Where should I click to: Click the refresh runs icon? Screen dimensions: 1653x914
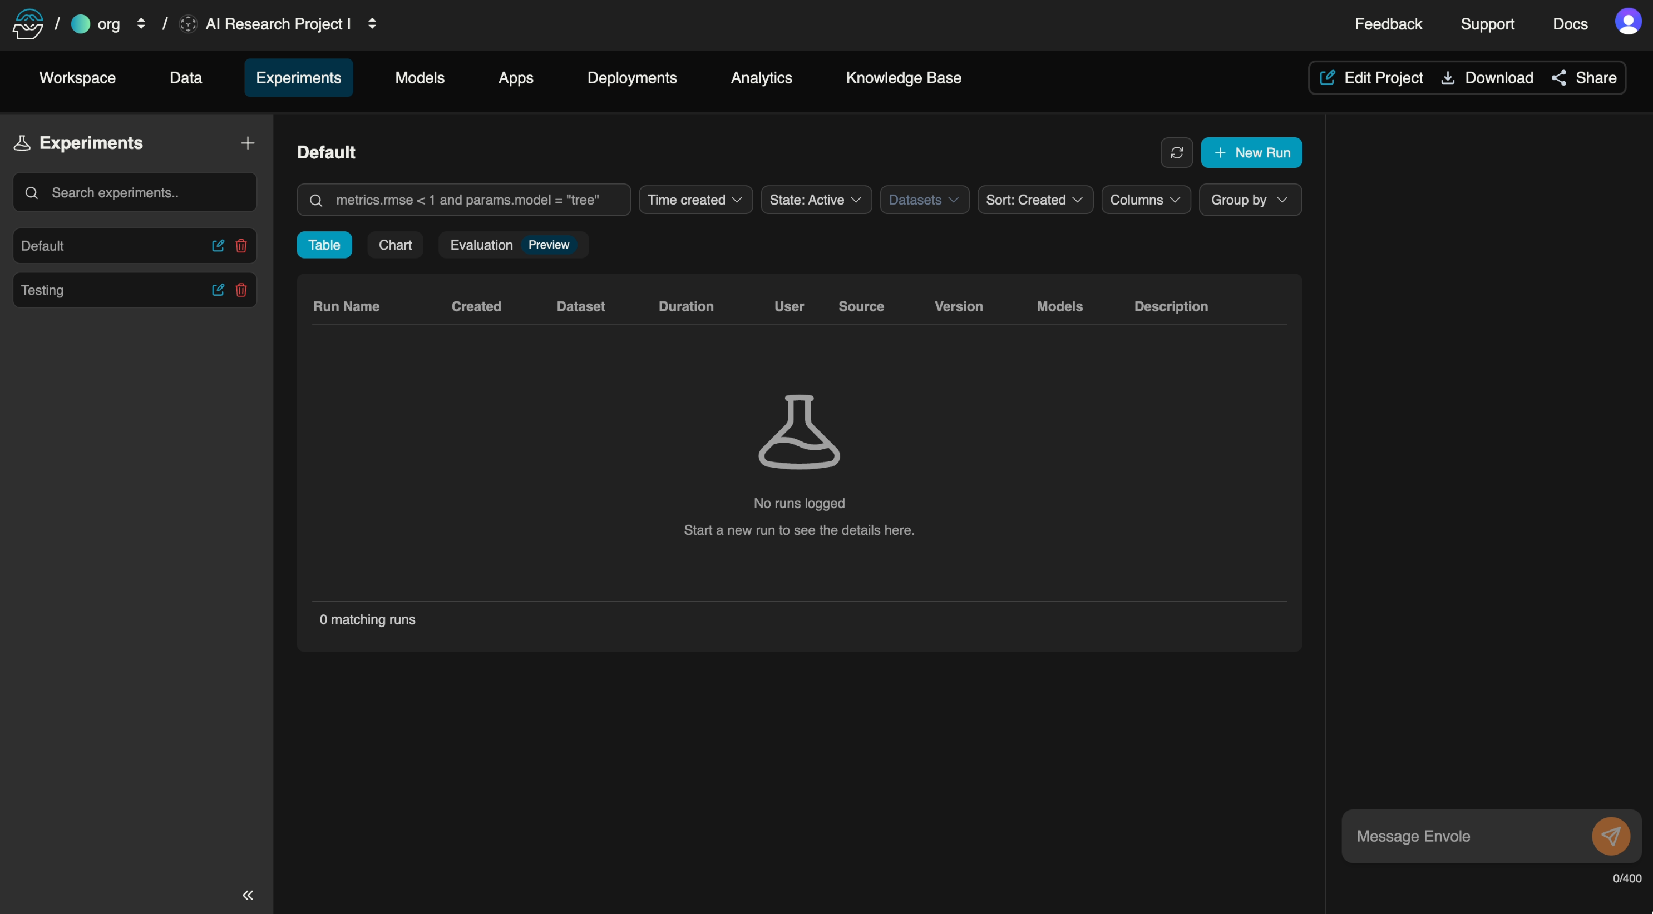click(x=1176, y=153)
